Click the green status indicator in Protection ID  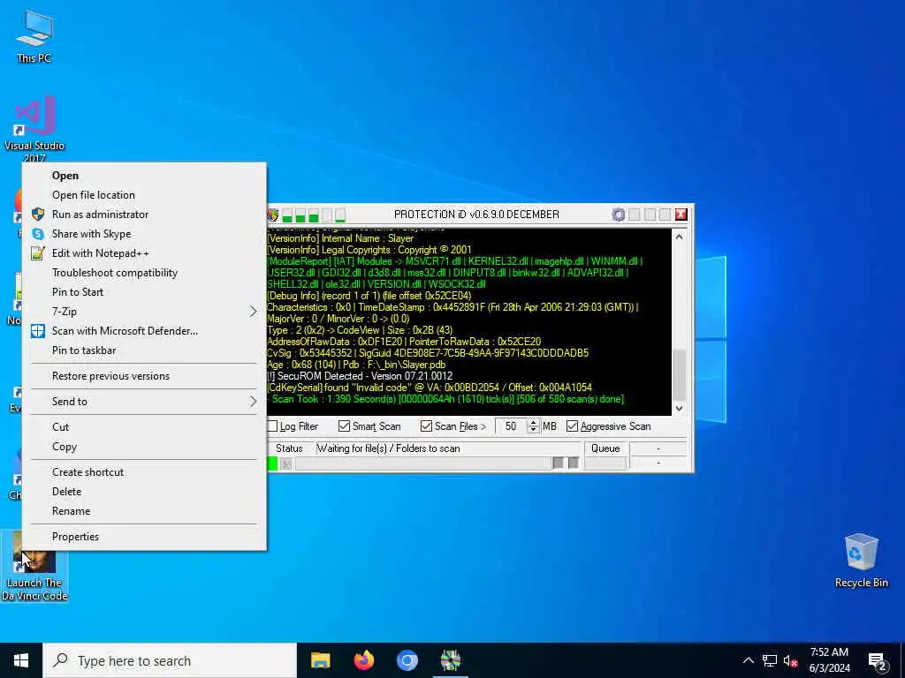tap(272, 463)
